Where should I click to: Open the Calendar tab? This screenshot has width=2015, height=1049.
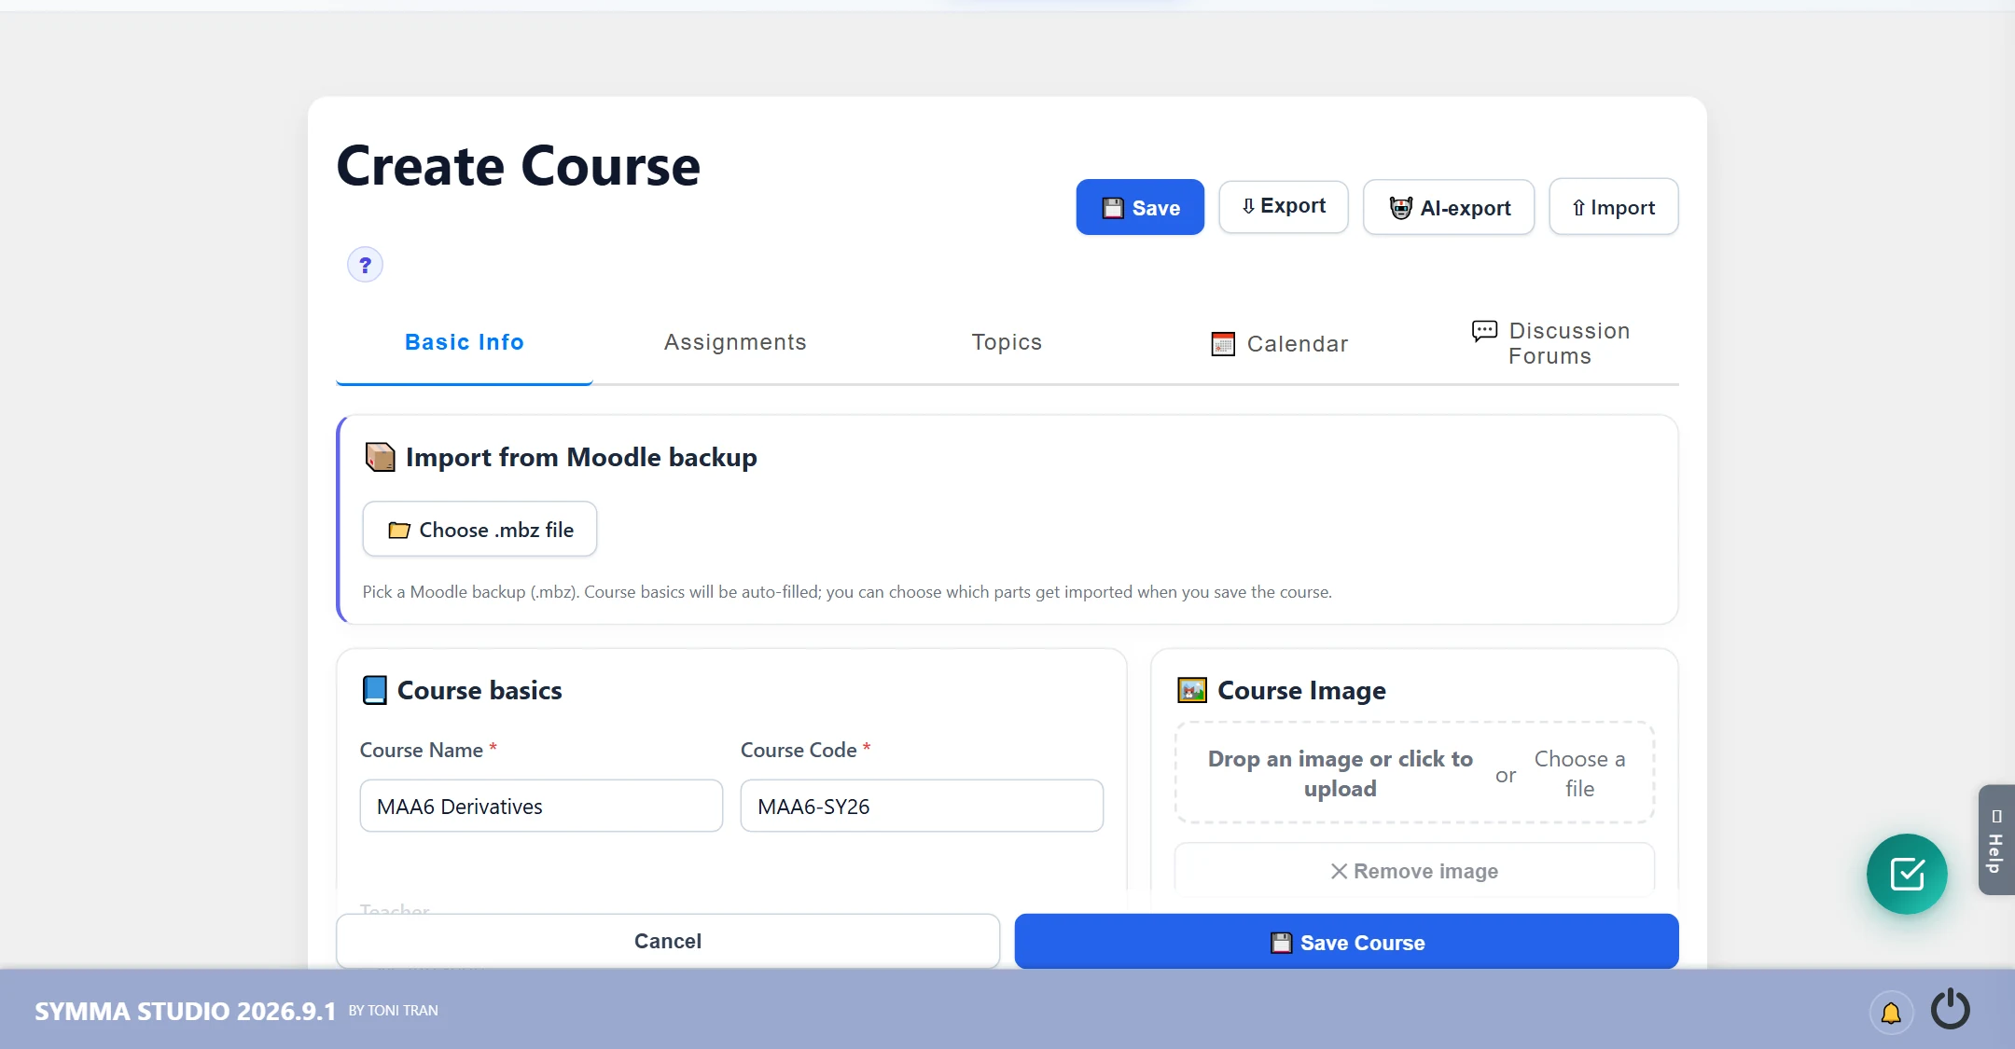[x=1279, y=343]
